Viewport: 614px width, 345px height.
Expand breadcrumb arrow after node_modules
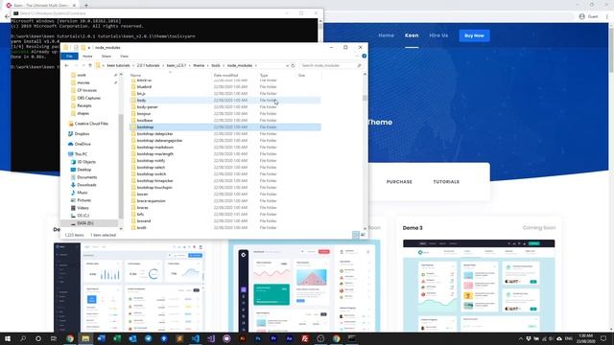tap(256, 66)
